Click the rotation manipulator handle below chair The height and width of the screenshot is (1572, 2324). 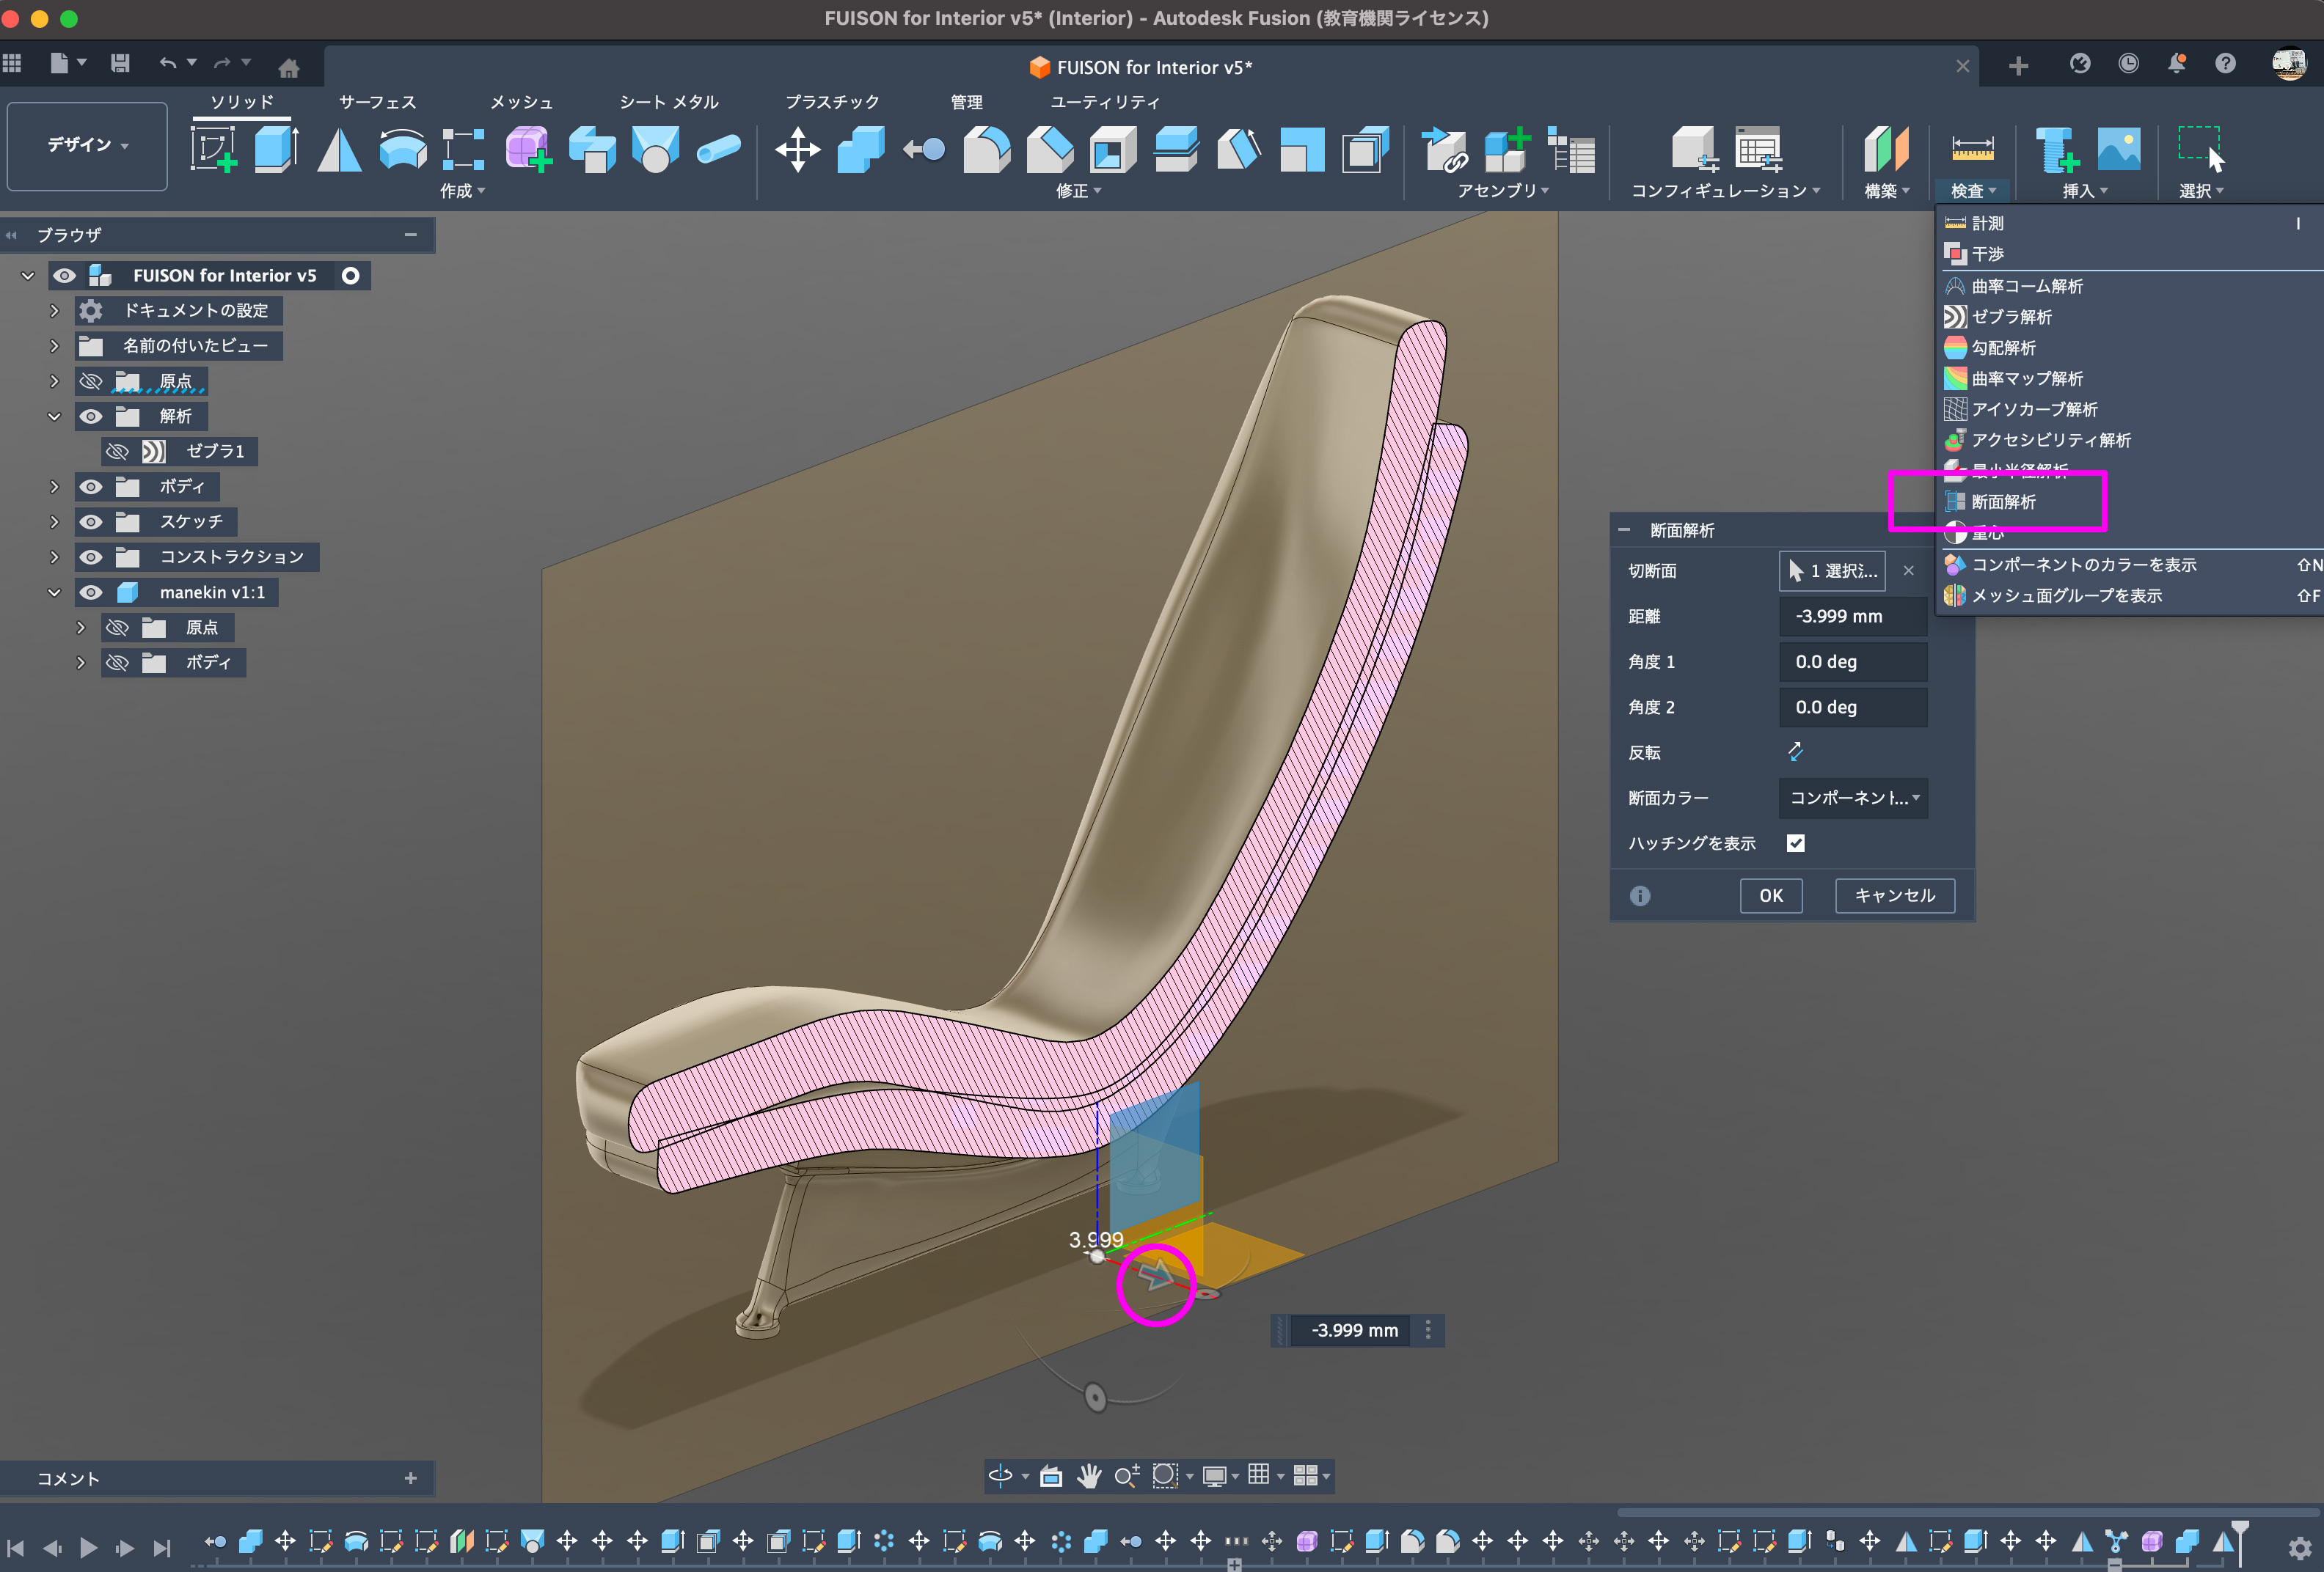1095,1396
